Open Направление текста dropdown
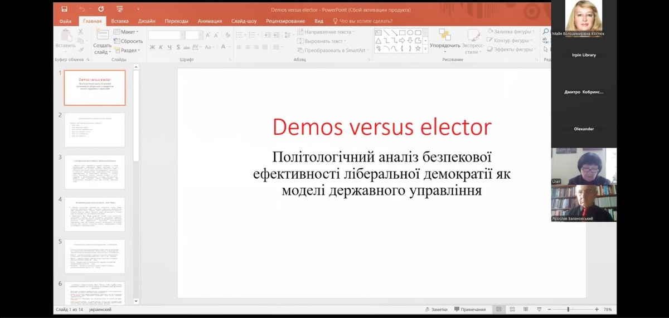The image size is (669, 318). (327, 32)
